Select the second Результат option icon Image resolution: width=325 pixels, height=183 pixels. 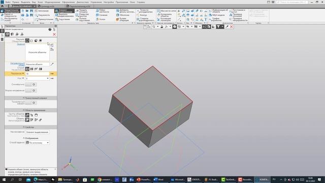coord(31,41)
